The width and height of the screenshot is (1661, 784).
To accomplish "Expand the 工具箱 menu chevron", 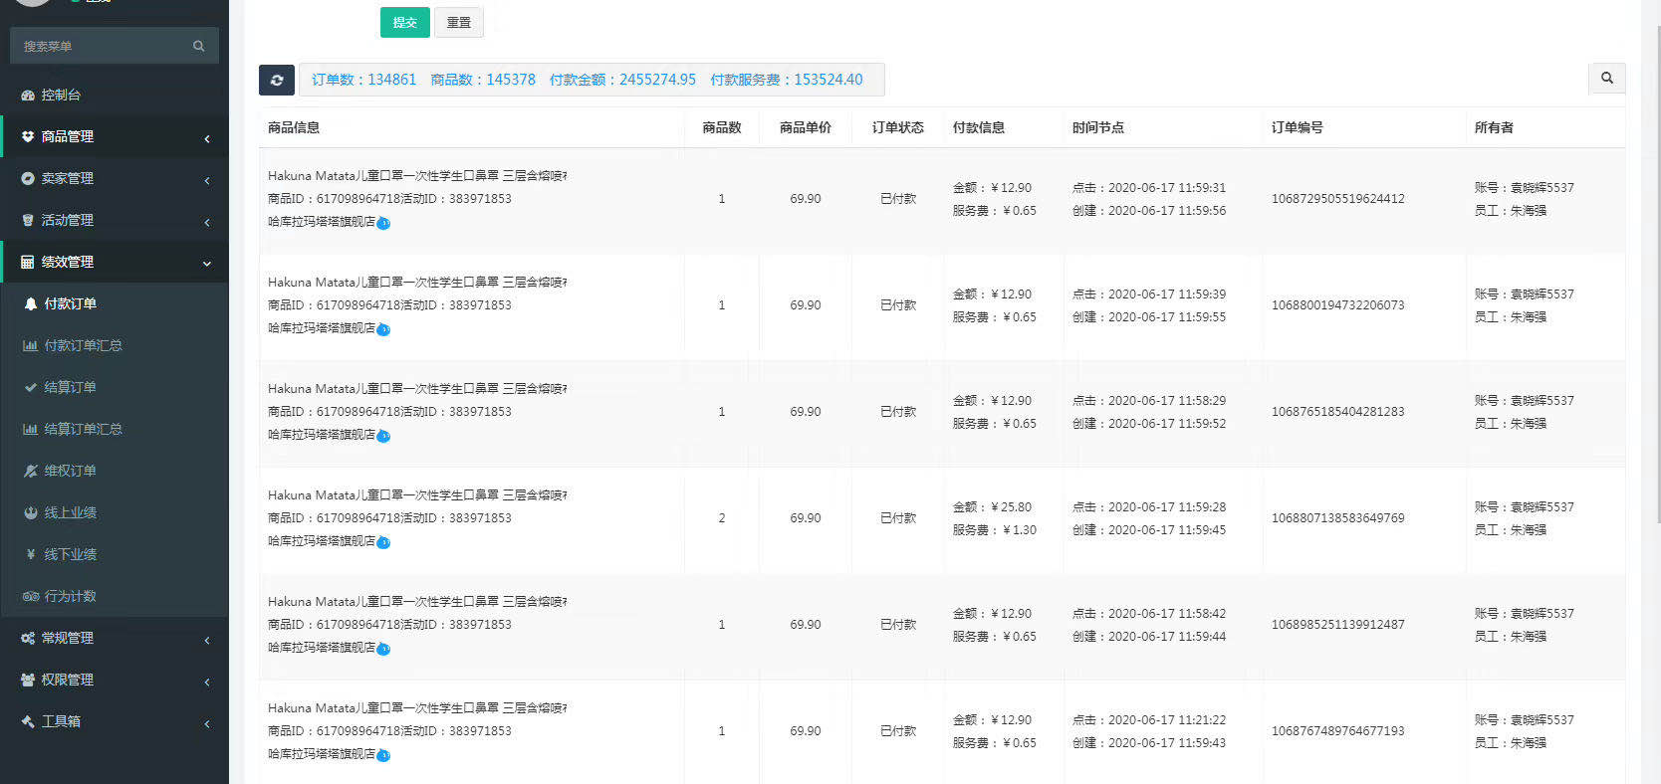I will pyautogui.click(x=207, y=723).
